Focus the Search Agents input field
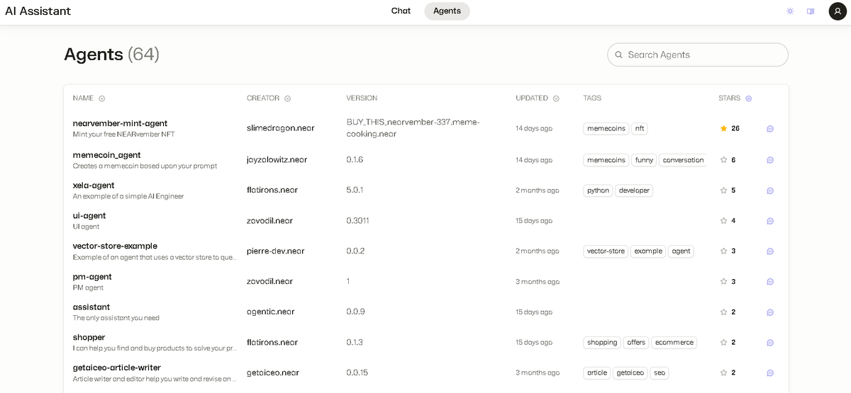 (x=698, y=55)
